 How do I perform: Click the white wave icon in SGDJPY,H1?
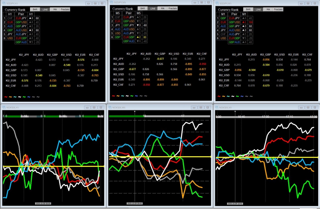(19, 97)
